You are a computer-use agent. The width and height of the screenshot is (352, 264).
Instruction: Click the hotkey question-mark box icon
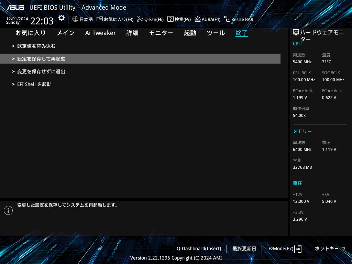pos(343,249)
